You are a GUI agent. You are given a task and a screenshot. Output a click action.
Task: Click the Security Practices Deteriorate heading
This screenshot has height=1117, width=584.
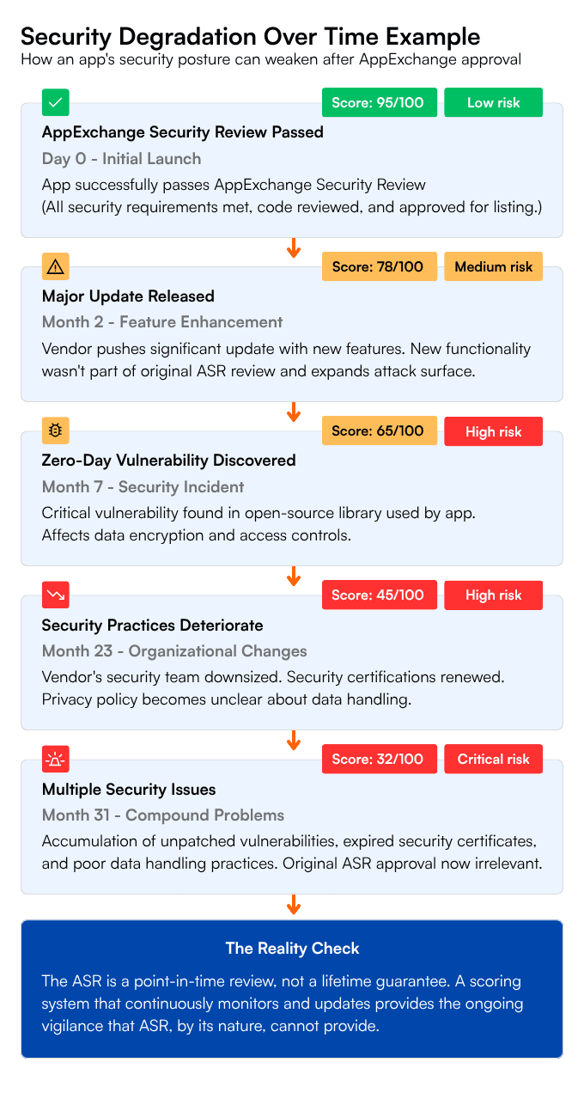pyautogui.click(x=152, y=625)
